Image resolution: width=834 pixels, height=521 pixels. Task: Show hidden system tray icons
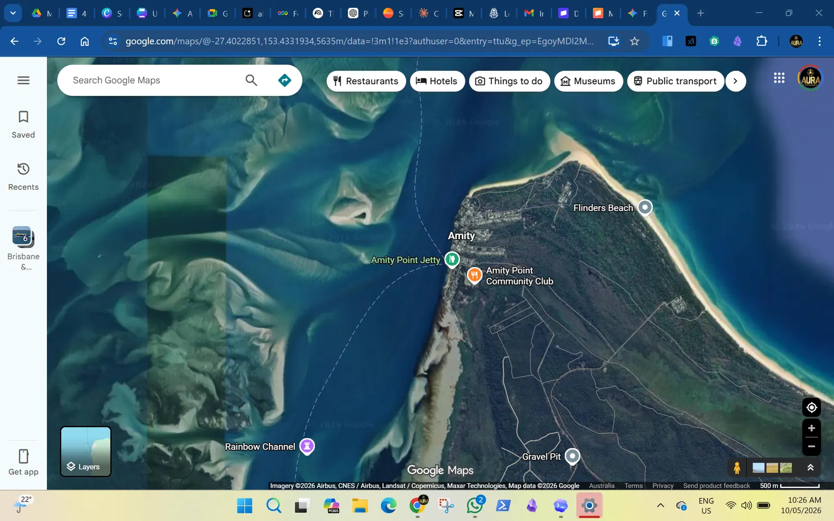point(660,505)
